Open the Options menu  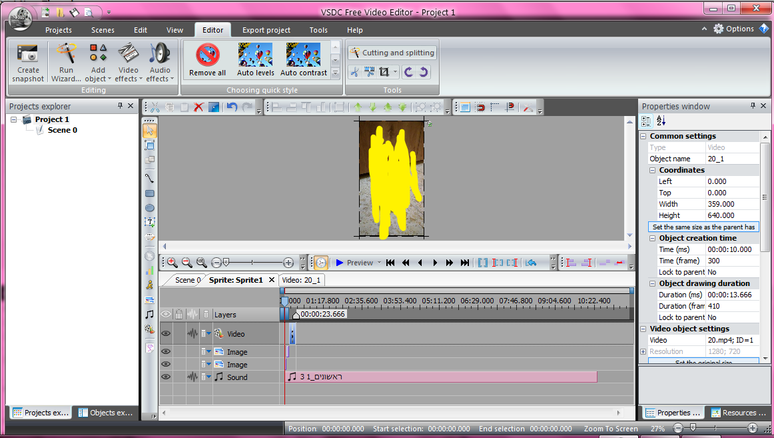733,29
